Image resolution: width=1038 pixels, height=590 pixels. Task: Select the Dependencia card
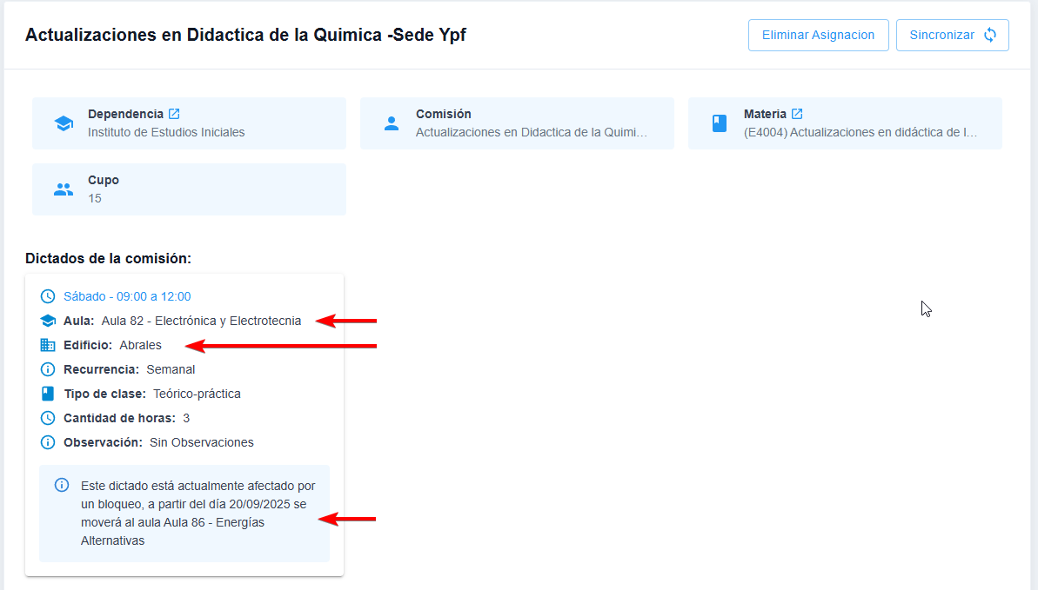pyautogui.click(x=190, y=123)
